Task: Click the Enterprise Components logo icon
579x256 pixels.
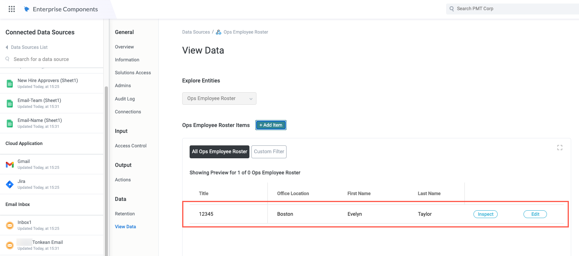Action: point(27,9)
